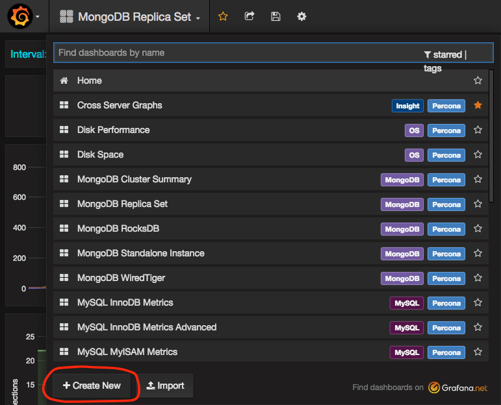The width and height of the screenshot is (501, 405).
Task: Click the Import button
Action: click(166, 386)
